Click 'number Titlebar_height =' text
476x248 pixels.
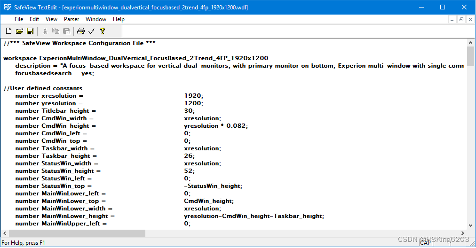click(x=56, y=111)
